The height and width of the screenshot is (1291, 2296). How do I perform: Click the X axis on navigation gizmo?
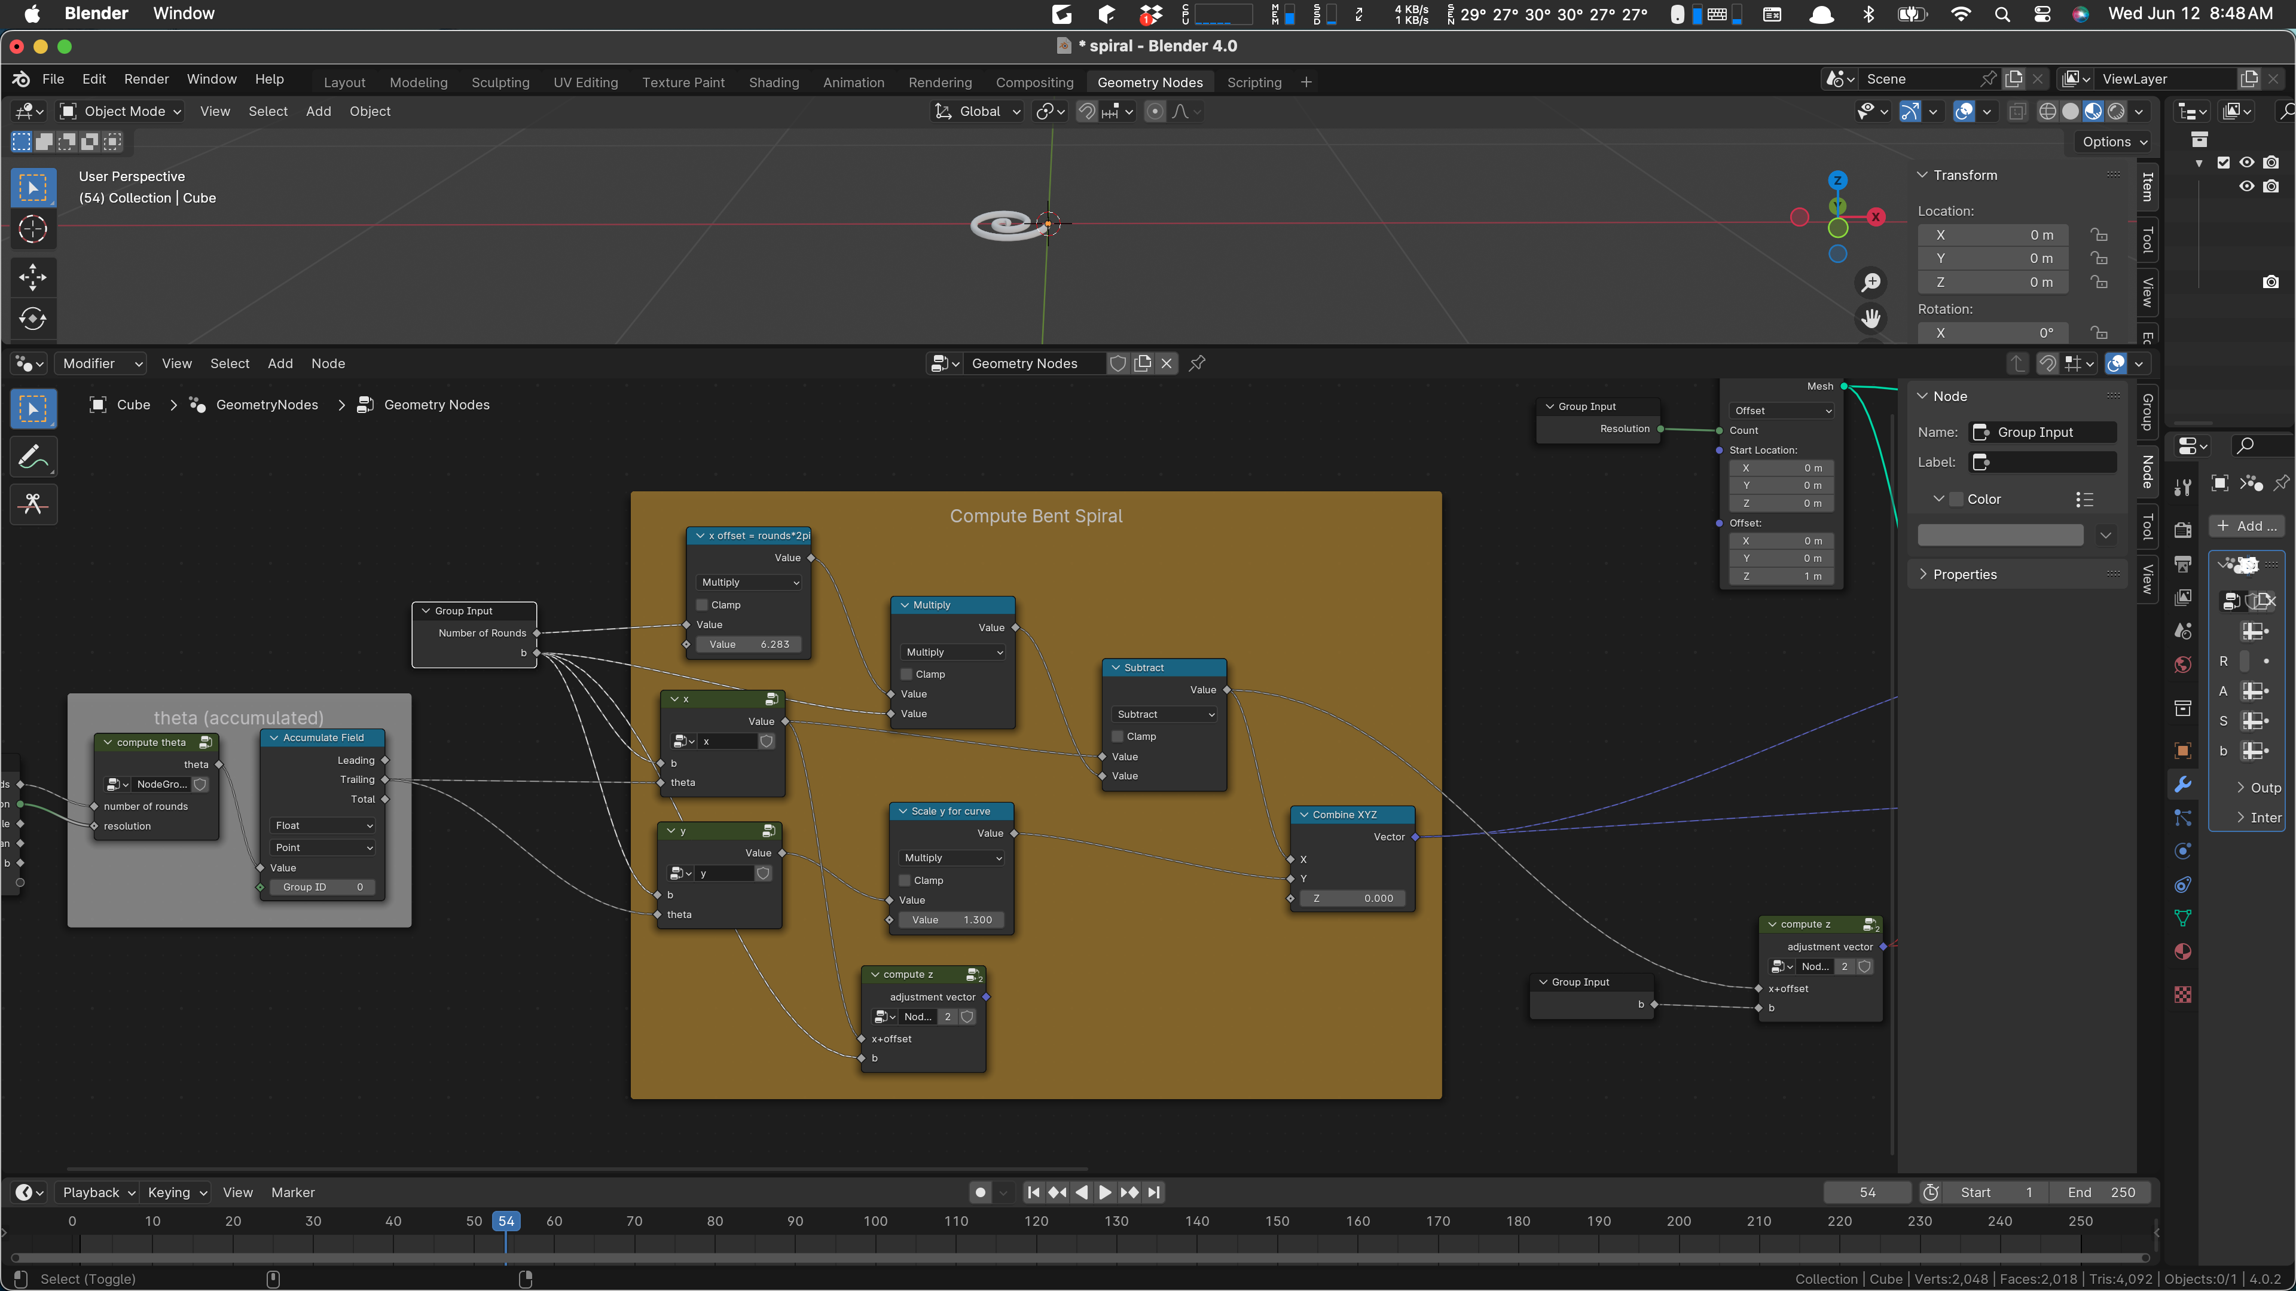click(1875, 216)
